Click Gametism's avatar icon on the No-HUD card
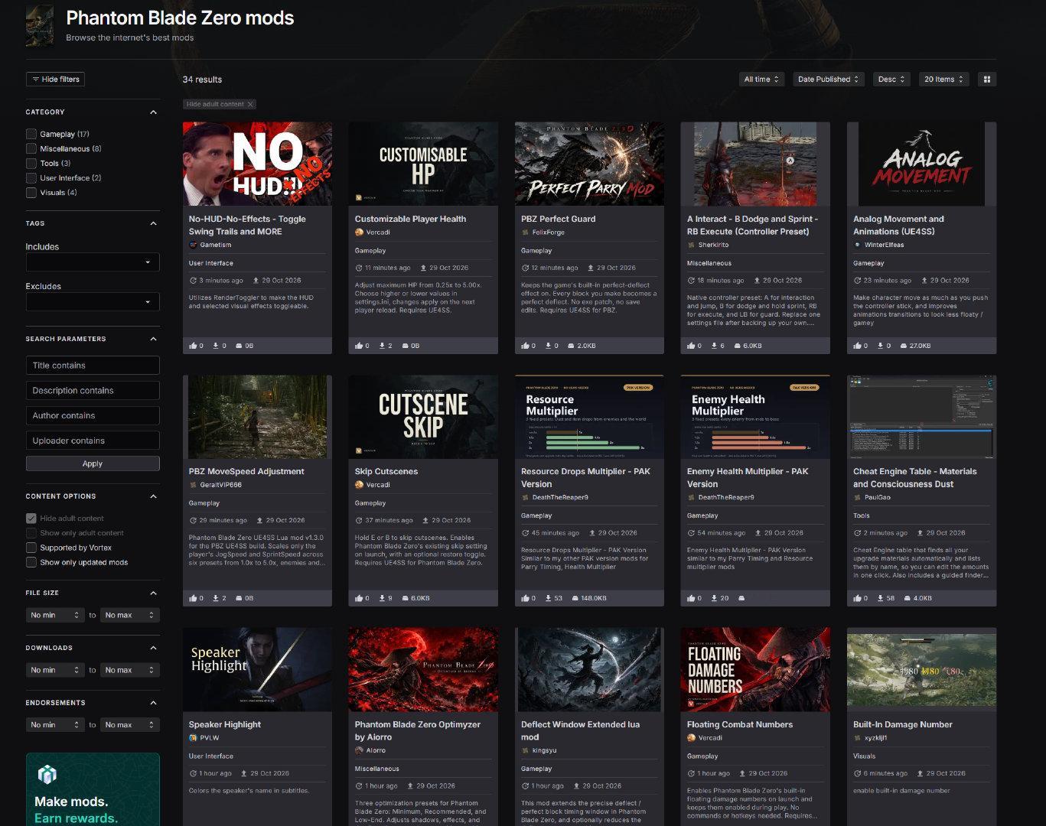Screen dimensions: 1046x826 (193, 245)
